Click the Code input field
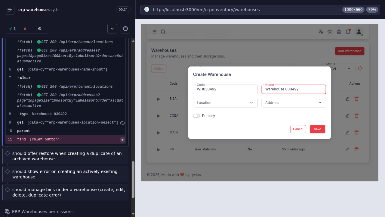 (225, 90)
